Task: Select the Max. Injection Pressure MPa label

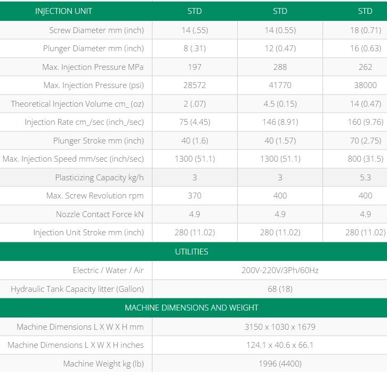Action: click(x=93, y=67)
